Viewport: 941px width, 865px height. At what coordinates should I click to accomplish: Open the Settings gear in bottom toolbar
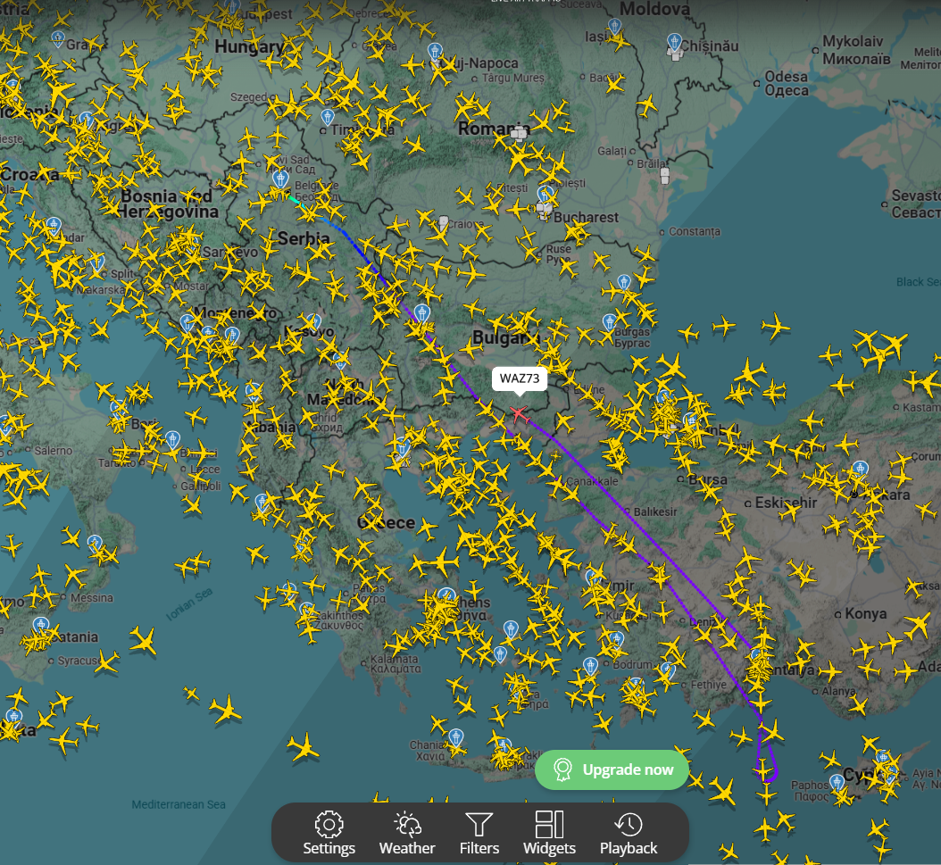[329, 833]
